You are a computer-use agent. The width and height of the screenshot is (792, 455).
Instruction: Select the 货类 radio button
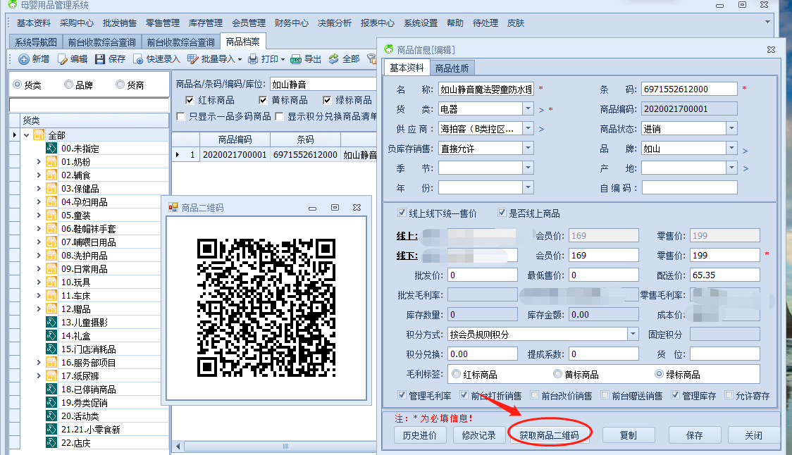17,85
